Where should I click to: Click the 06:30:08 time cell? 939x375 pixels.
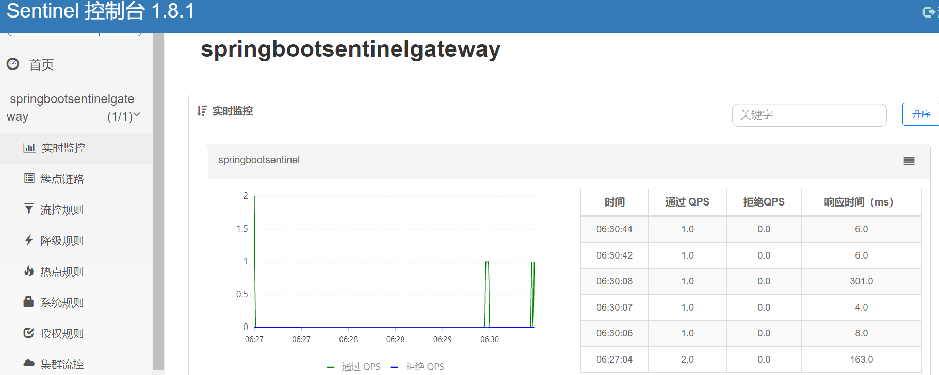tap(614, 281)
